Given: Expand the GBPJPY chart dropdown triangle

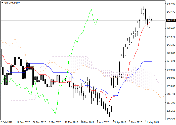Looking at the screenshot, I should pyautogui.click(x=2, y=3).
